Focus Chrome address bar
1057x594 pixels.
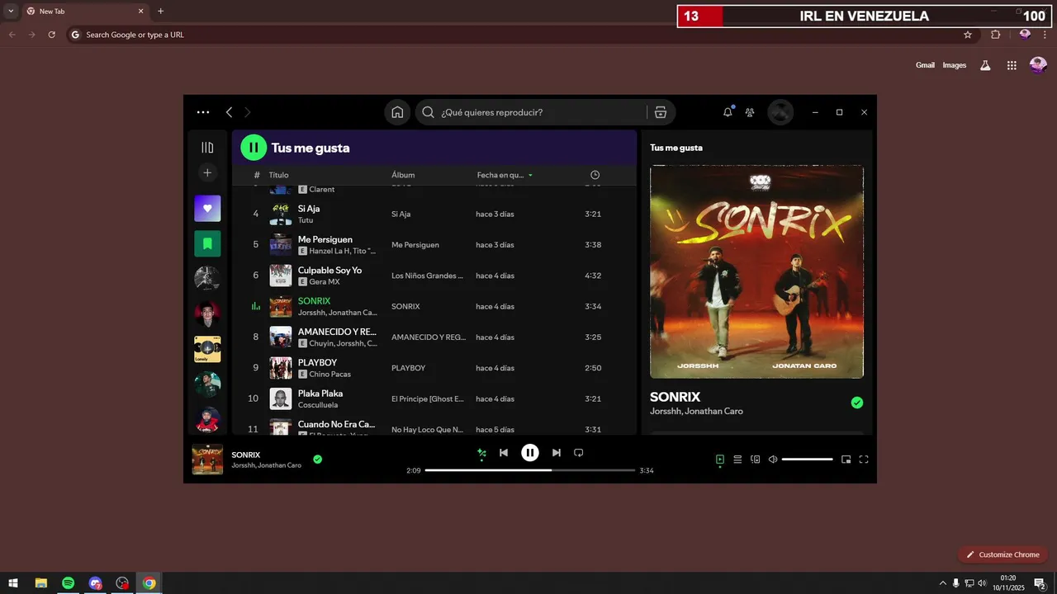520,35
